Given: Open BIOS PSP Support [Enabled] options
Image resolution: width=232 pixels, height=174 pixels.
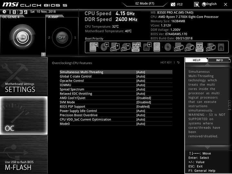Looking at the screenshot, I should point(143,106).
